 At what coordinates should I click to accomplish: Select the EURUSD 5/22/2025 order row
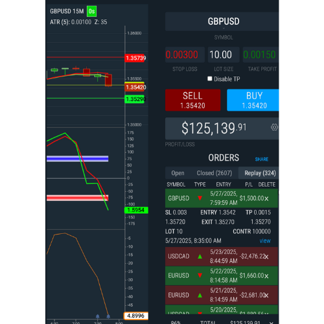(222, 275)
